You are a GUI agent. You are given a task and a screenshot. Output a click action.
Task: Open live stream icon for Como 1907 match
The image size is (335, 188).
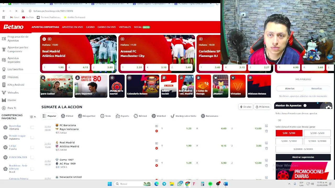point(157,160)
